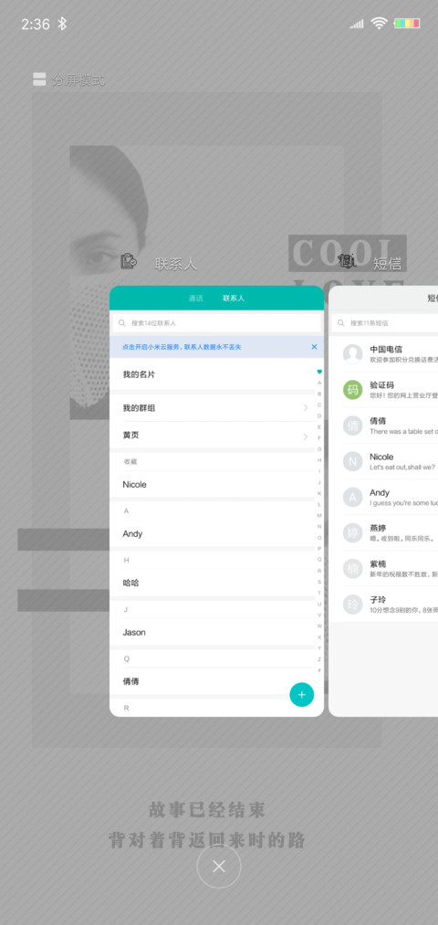The width and height of the screenshot is (438, 925).
Task: Switch to the 通话 tab in Contacts
Action: [x=195, y=299]
